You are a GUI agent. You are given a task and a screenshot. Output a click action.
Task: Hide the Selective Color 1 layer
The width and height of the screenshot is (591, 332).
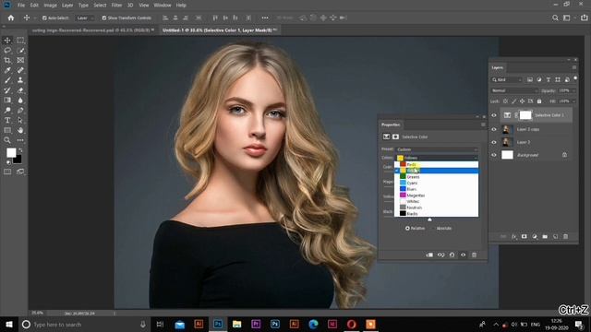pos(494,115)
